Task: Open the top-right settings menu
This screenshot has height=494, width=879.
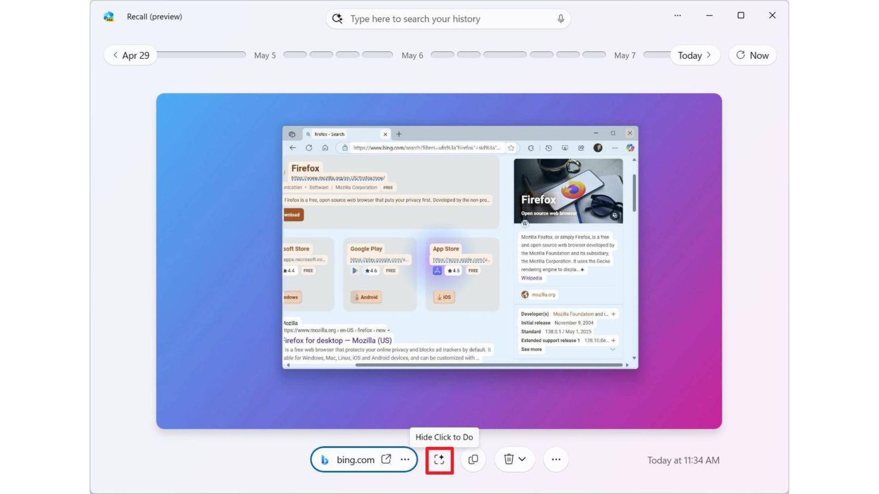Action: [678, 16]
